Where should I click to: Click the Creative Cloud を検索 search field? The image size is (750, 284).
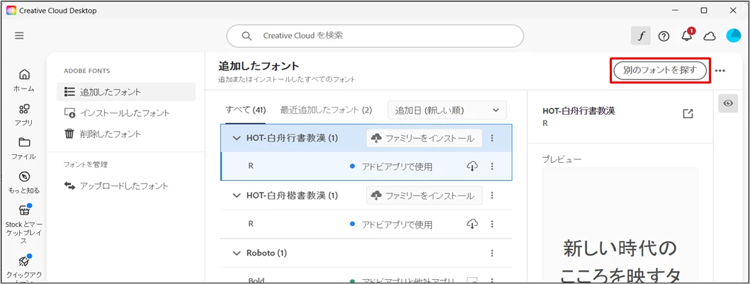(x=375, y=36)
